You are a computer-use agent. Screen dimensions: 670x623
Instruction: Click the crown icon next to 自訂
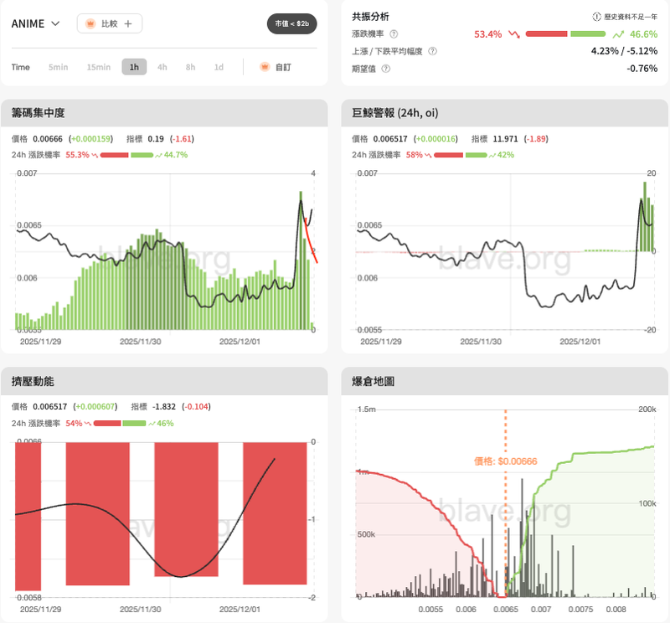click(265, 67)
